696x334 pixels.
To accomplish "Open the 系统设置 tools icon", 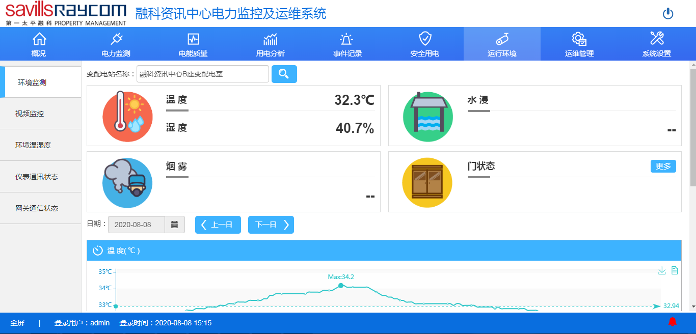I will [657, 38].
